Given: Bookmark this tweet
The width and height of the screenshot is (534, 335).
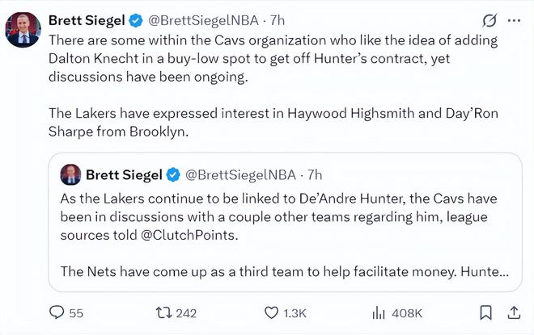Looking at the screenshot, I should [485, 312].
